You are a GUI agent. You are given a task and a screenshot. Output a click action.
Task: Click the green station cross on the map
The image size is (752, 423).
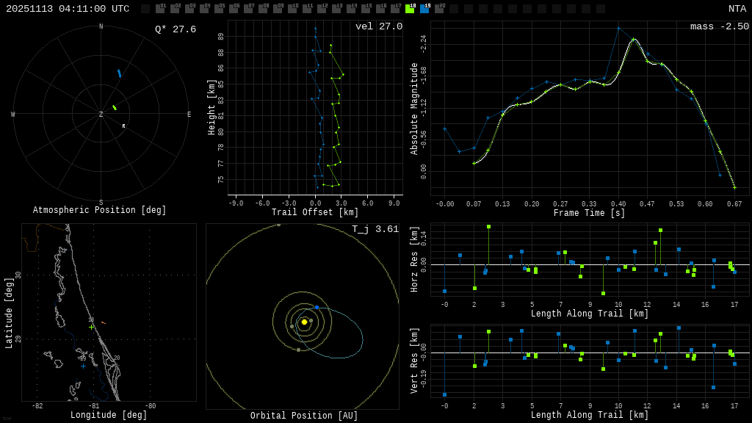tap(92, 327)
